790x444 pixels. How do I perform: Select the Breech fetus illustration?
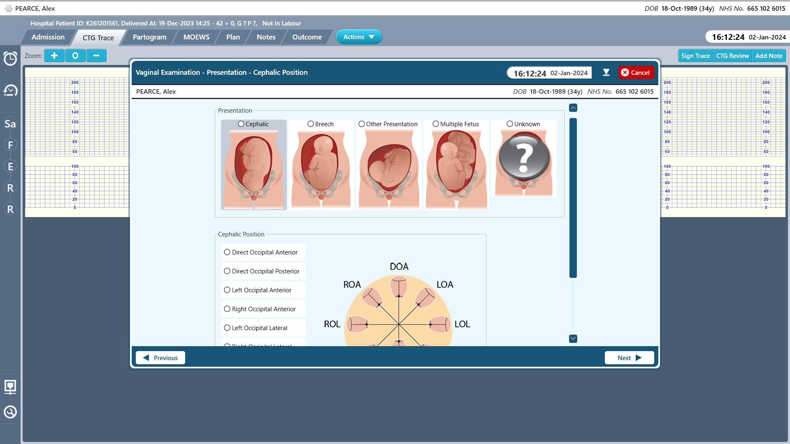tap(321, 169)
